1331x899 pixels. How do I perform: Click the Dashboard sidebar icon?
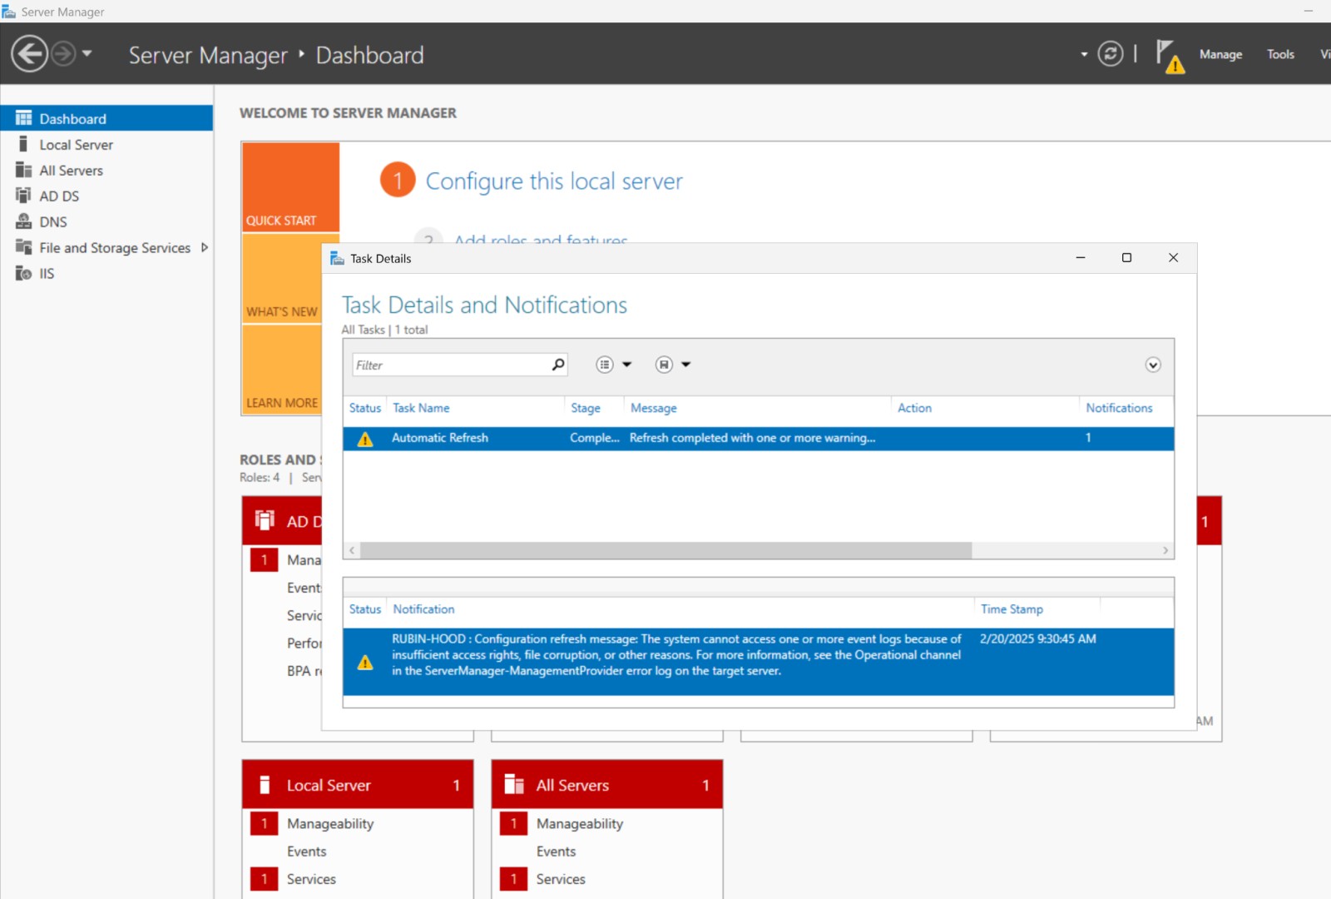23,118
